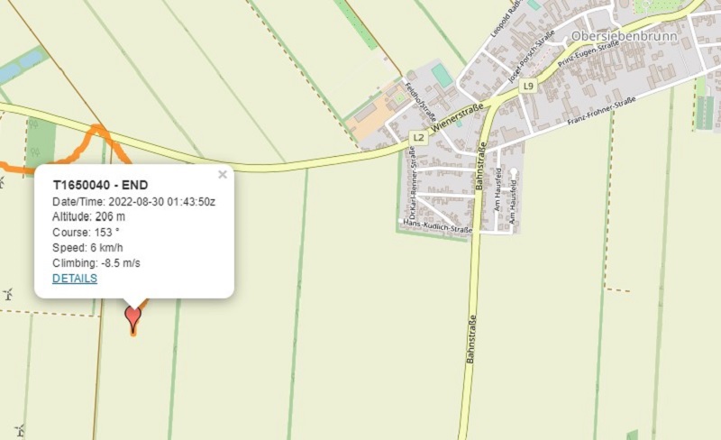Click the red END position marker pin
Image resolution: width=721 pixels, height=440 pixels.
coord(132,319)
